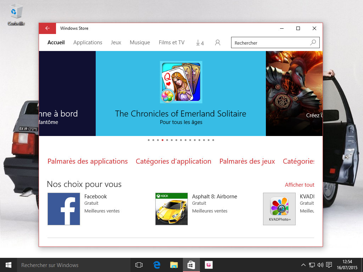Open the Catégories d'application link

[x=173, y=161]
